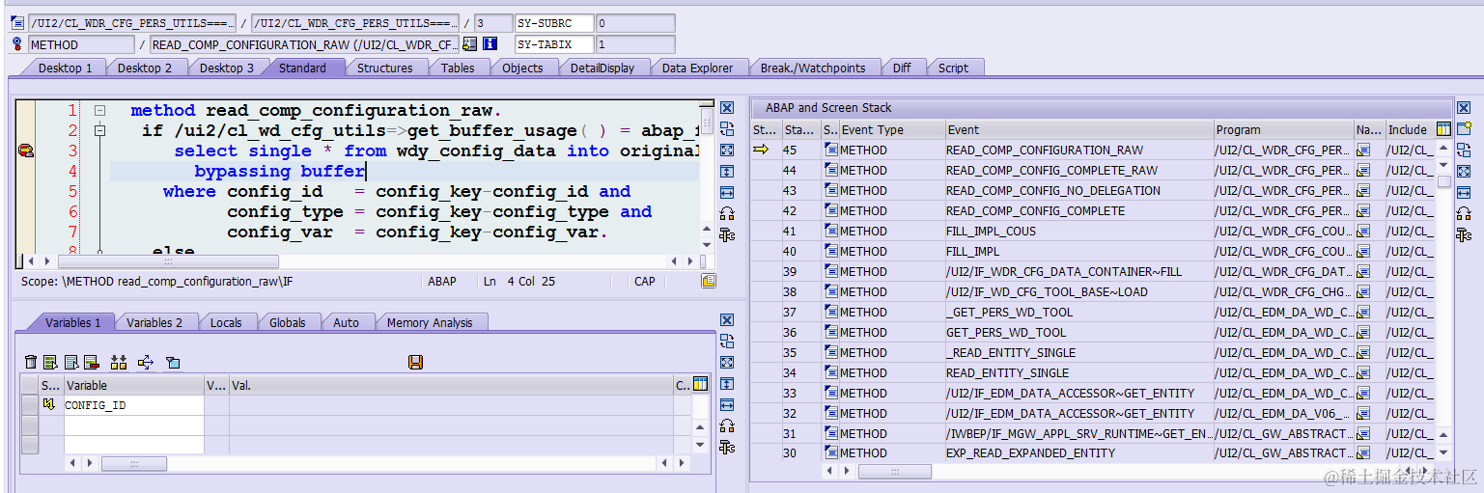Open the Globals tab
Screen dimensions: 1484x493
click(x=288, y=322)
